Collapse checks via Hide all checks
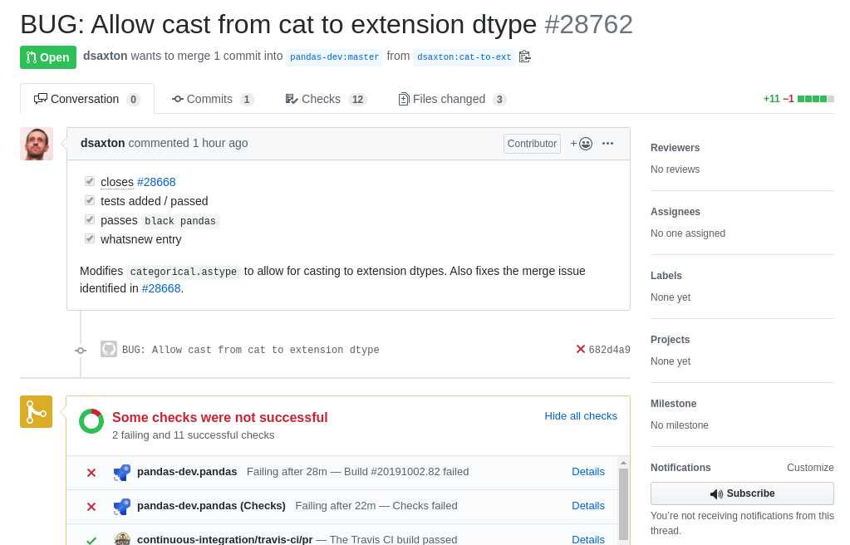Screen dimensions: 850x545 point(580,415)
